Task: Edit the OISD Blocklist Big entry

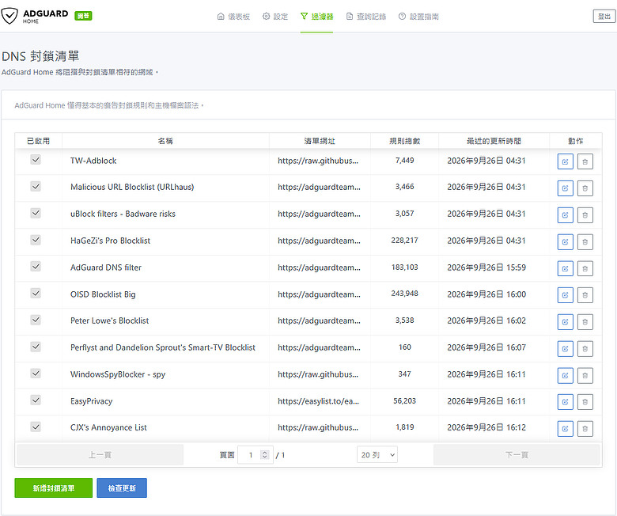Action: pos(565,295)
